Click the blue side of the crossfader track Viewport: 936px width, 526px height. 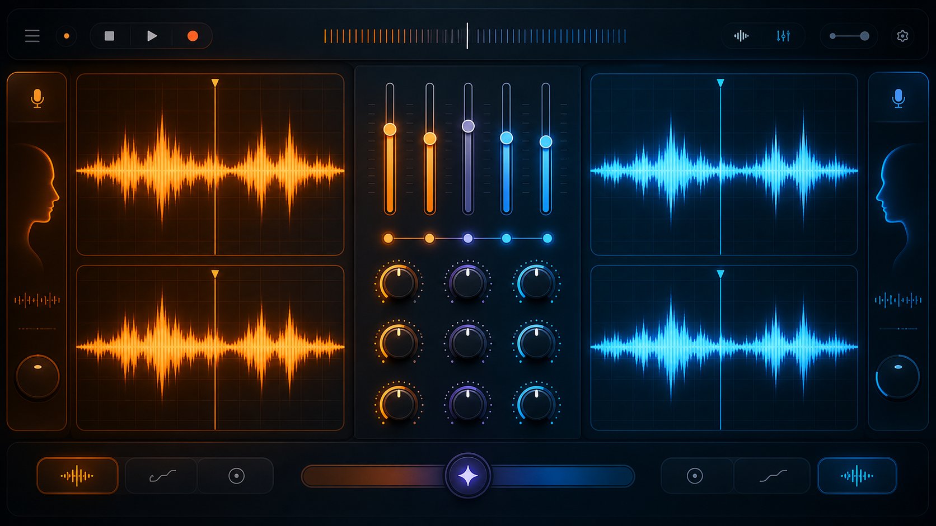click(x=562, y=476)
